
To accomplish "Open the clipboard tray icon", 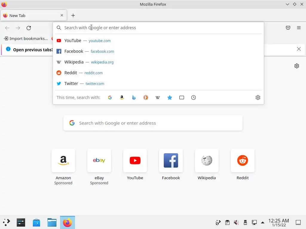I will coord(227,222).
